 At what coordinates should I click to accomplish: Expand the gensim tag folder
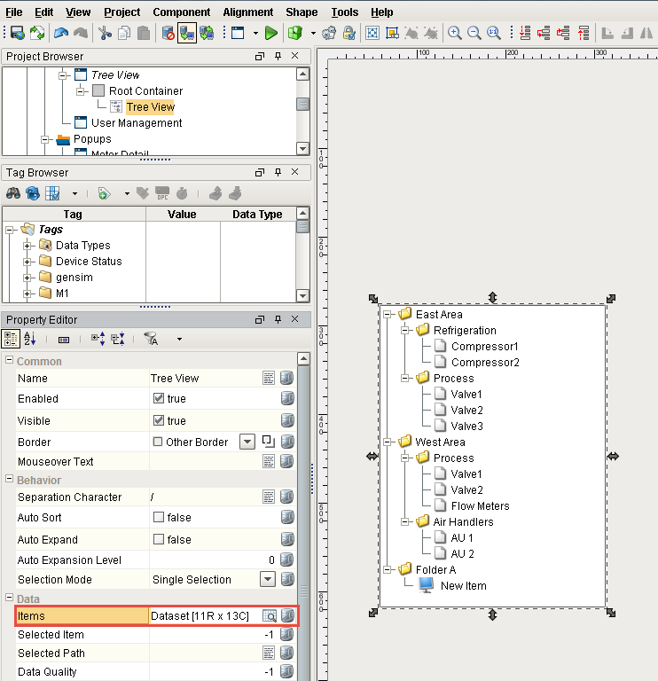27,278
